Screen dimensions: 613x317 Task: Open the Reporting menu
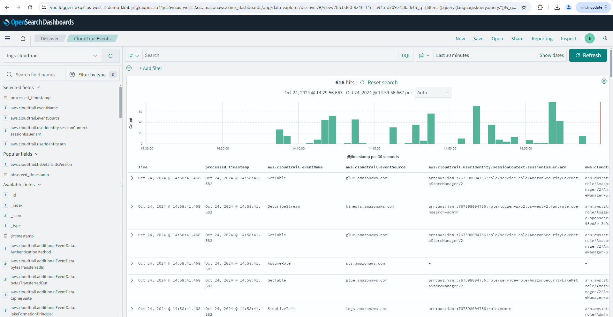[542, 39]
